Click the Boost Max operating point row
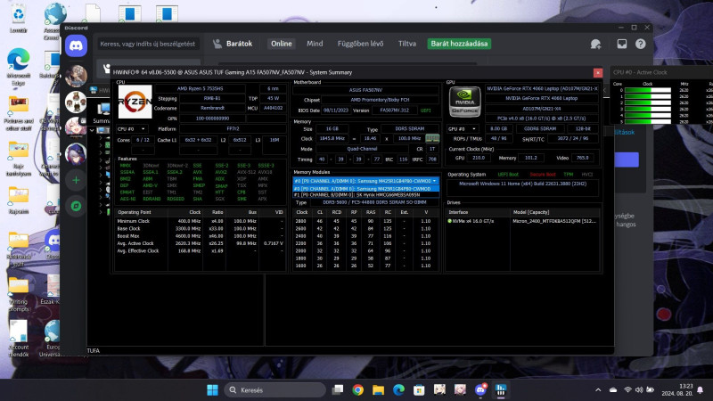 200,236
